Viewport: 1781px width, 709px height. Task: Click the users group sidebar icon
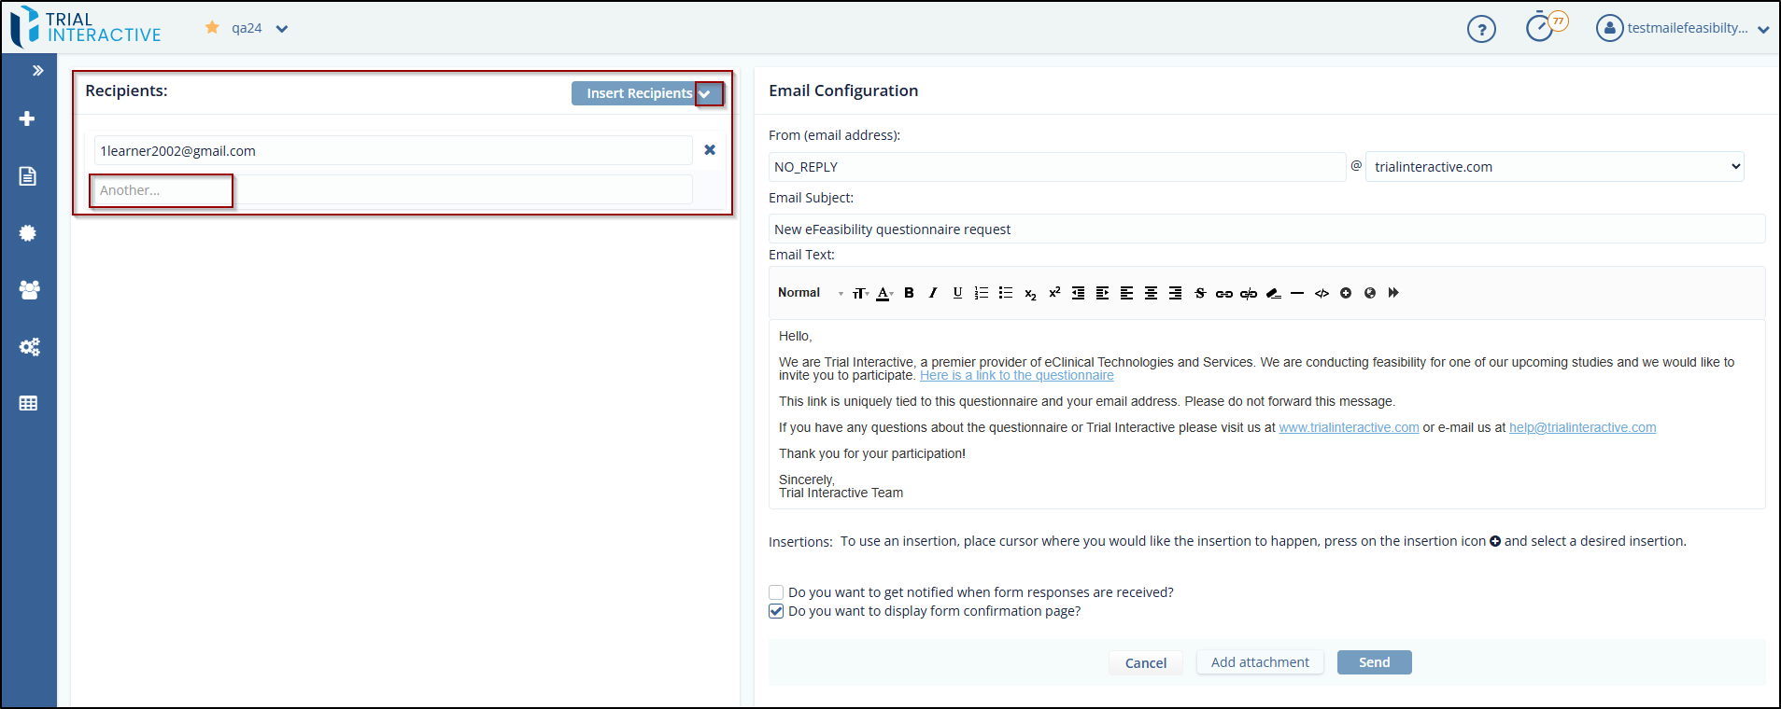pos(29,290)
